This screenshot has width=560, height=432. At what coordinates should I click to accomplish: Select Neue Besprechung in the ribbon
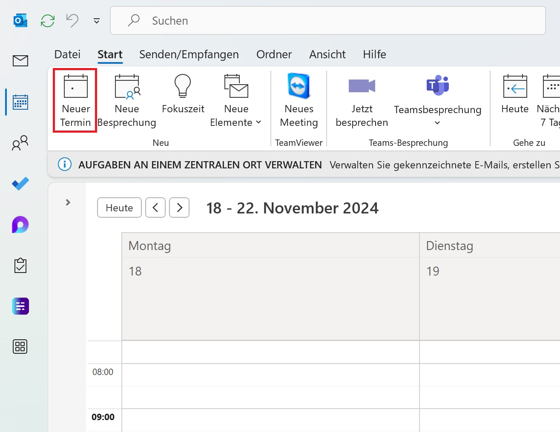coord(126,100)
